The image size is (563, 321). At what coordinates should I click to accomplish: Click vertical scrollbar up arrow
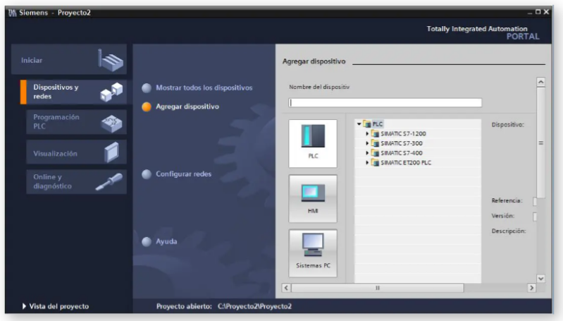point(540,83)
